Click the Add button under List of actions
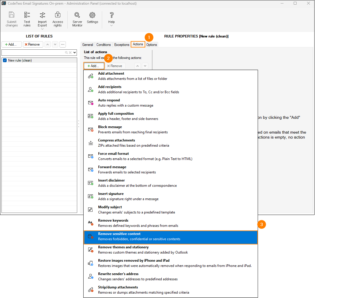This screenshot has height=298, width=343. point(94,66)
